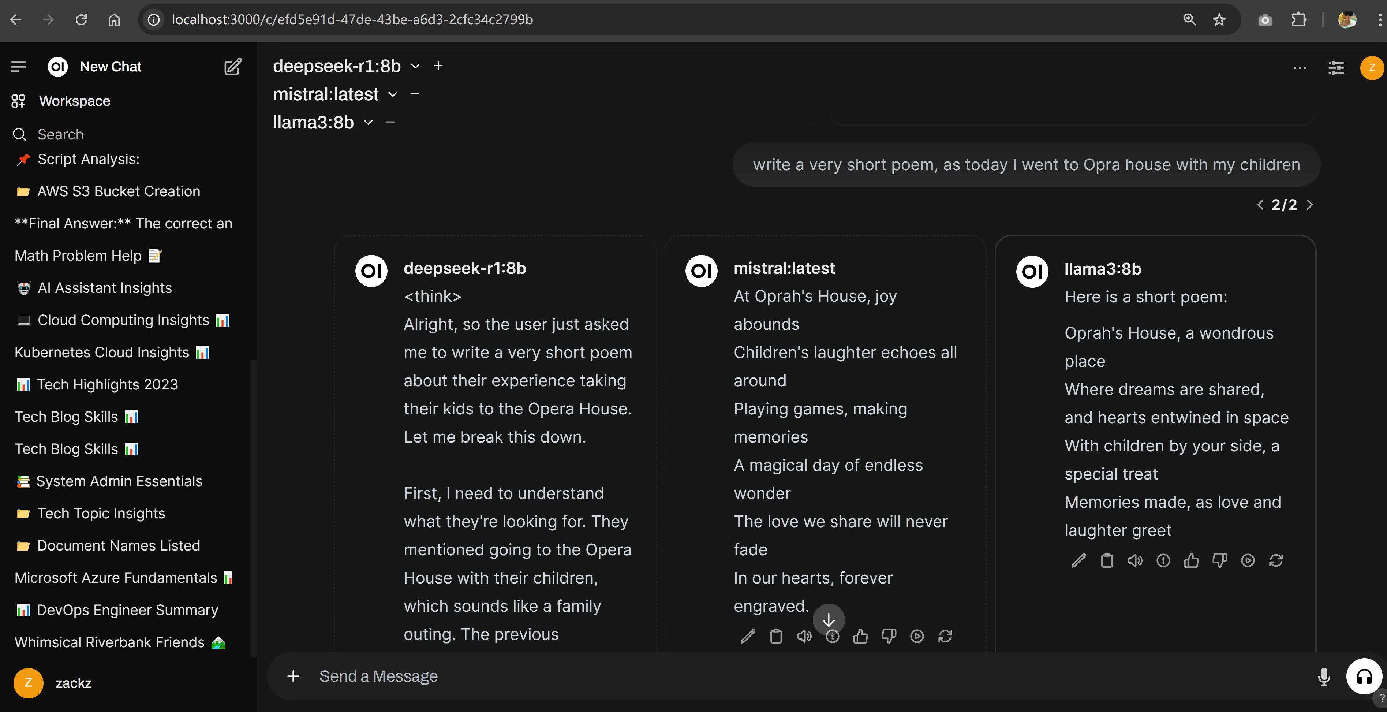Screen dimensions: 1387x712
Task: Edit the mistral:latest response with the pencil icon
Action: pos(748,636)
